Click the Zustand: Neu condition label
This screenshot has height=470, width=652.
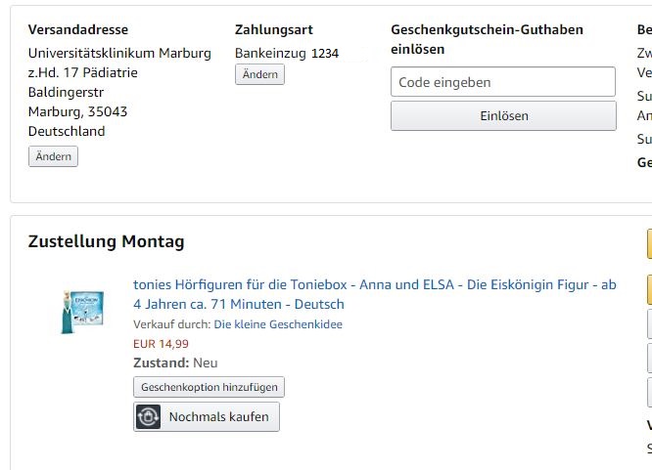pyautogui.click(x=175, y=363)
